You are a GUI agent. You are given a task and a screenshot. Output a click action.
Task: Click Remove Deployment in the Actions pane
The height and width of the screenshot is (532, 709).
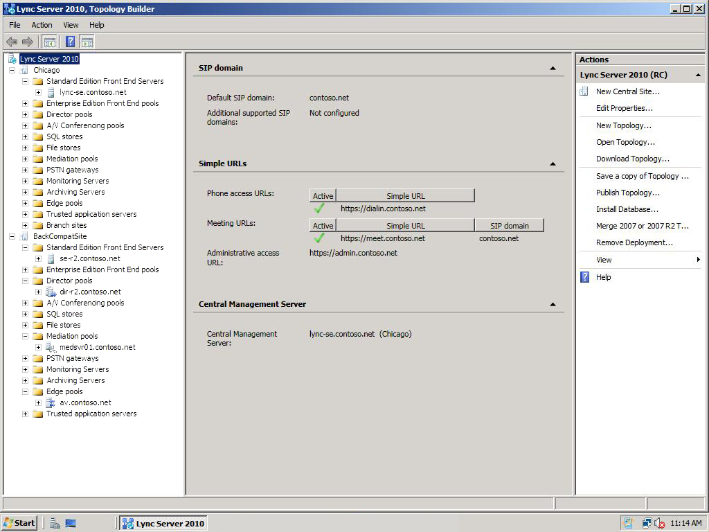pyautogui.click(x=634, y=242)
